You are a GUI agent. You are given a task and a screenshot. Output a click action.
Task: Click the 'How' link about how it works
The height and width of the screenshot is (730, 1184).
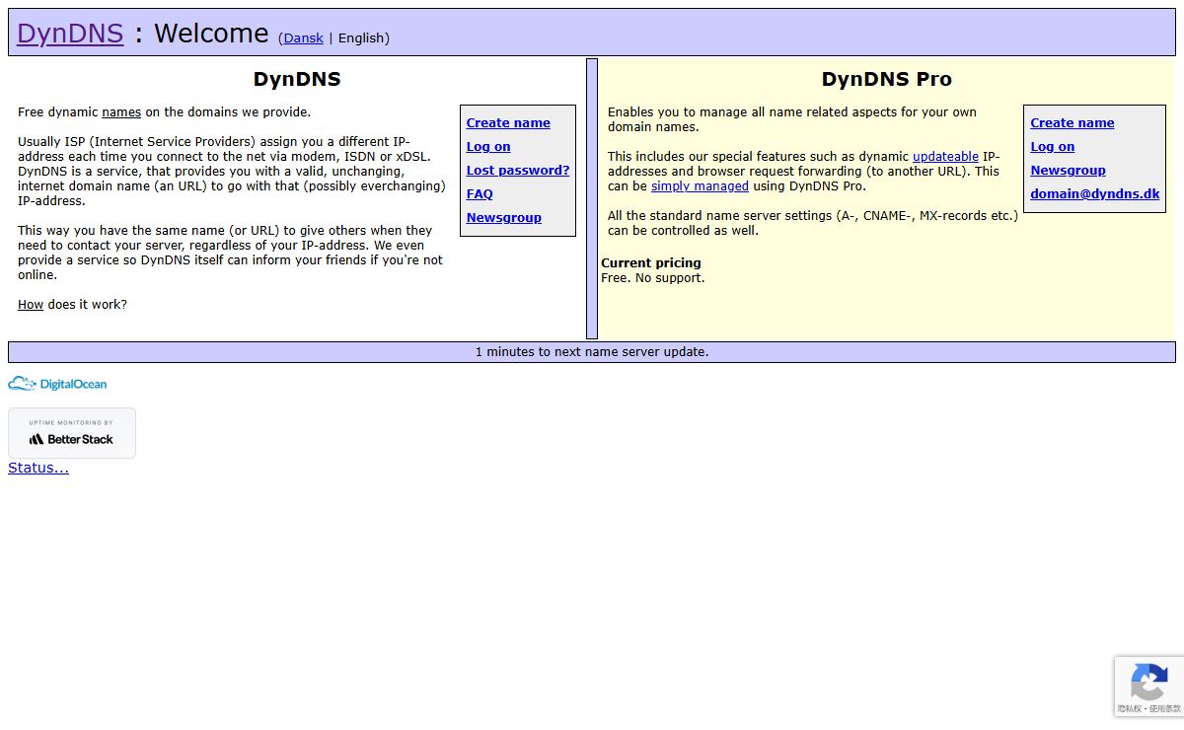31,304
